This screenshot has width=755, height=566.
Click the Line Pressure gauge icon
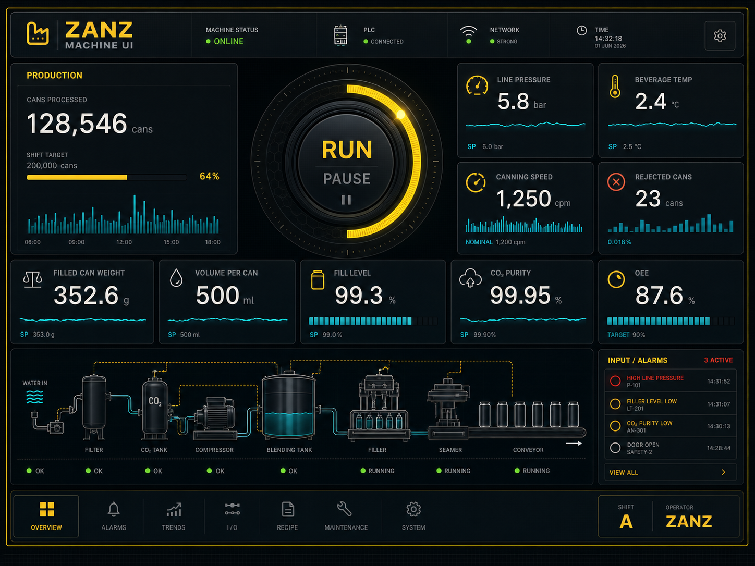tap(477, 85)
